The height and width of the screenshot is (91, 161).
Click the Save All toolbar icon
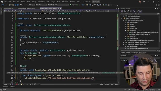click(18, 5)
